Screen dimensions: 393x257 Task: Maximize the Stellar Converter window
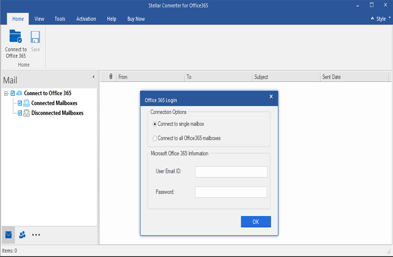coord(372,5)
